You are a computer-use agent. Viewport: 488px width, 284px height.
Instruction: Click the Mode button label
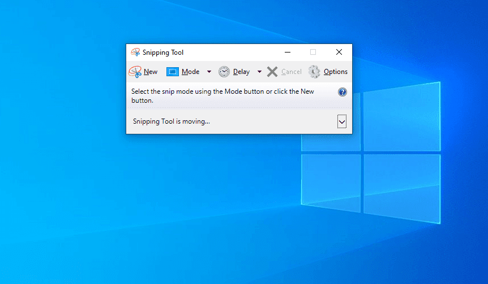[x=190, y=72]
